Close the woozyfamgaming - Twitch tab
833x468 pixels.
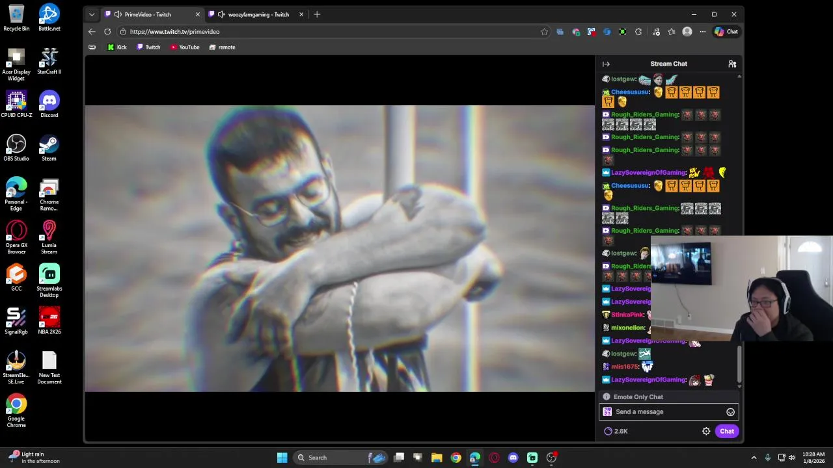tap(301, 14)
